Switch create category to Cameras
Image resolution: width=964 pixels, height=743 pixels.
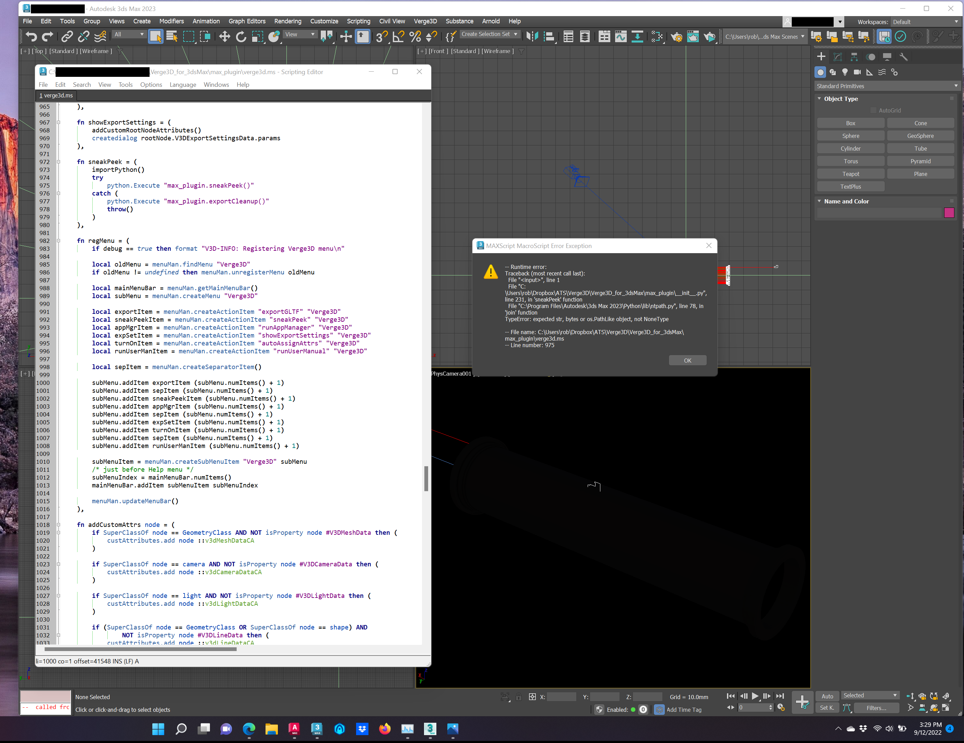(857, 72)
